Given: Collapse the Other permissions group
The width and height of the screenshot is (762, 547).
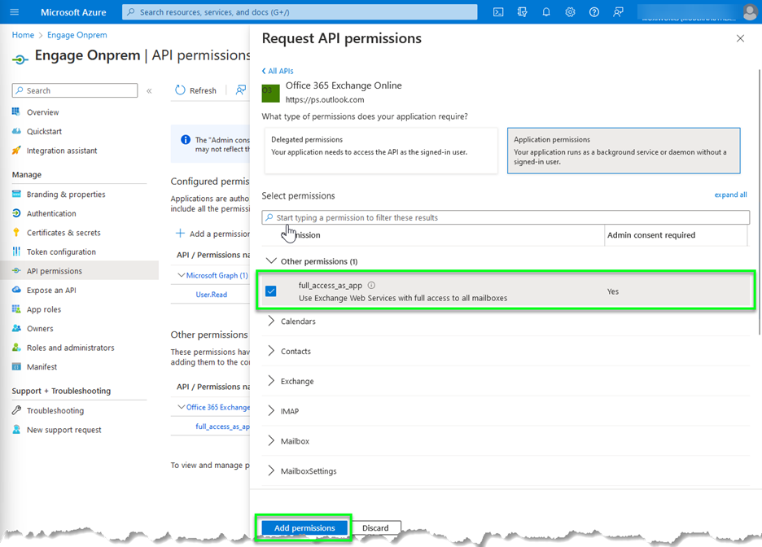Looking at the screenshot, I should point(272,261).
